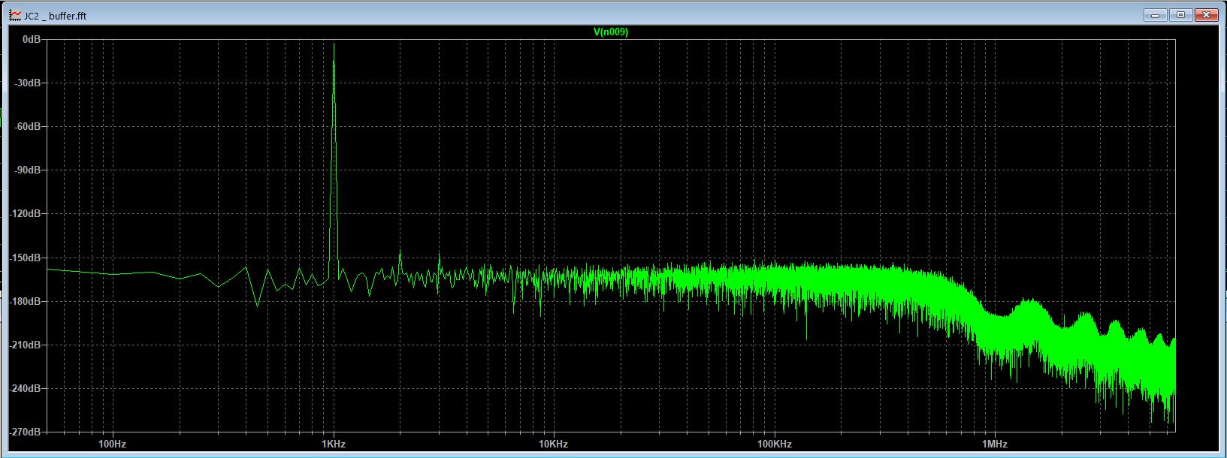Click the 1KHz frequency label
Image resolution: width=1227 pixels, height=458 pixels.
pyautogui.click(x=334, y=444)
